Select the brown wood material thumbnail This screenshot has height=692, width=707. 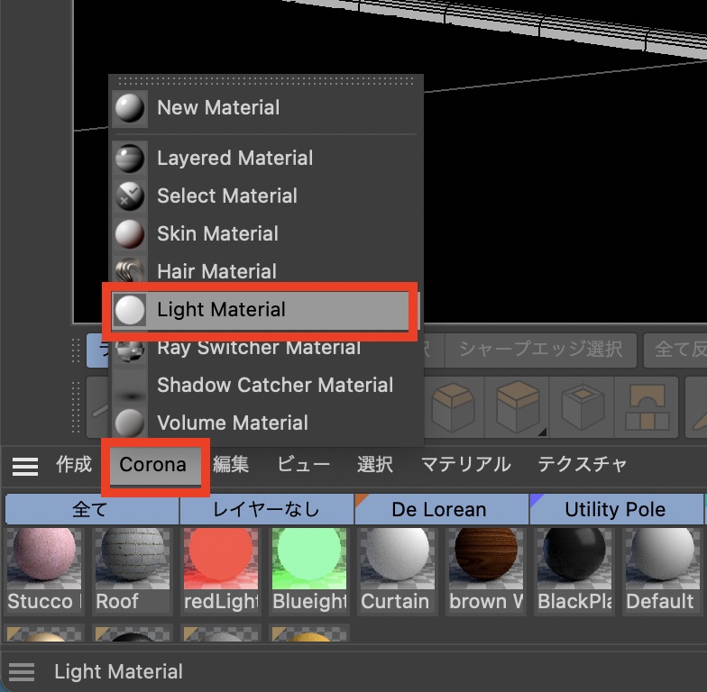pyautogui.click(x=486, y=559)
